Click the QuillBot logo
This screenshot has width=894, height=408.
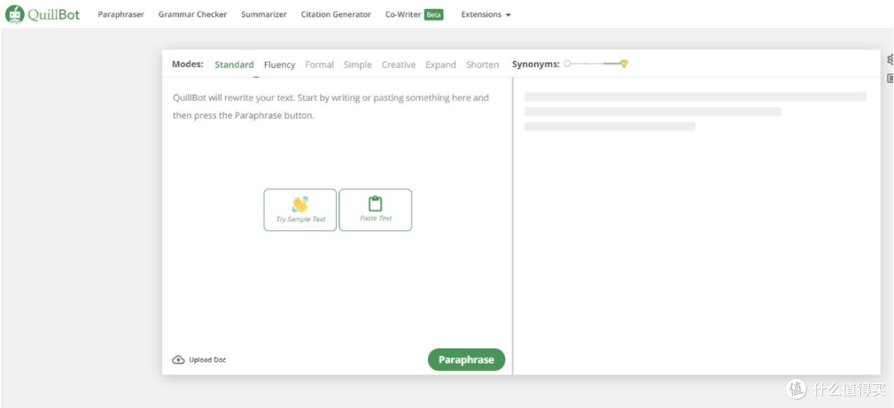(43, 14)
